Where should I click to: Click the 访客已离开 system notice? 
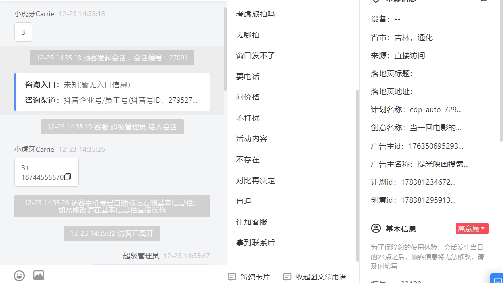pos(111,233)
